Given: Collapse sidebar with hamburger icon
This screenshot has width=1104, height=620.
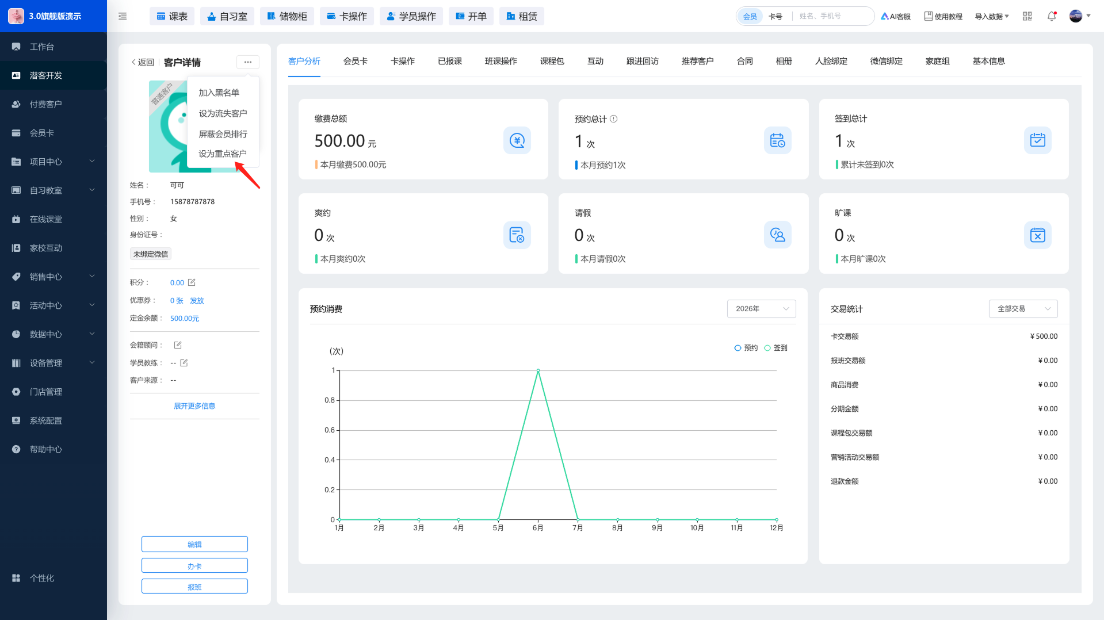Looking at the screenshot, I should (x=123, y=16).
